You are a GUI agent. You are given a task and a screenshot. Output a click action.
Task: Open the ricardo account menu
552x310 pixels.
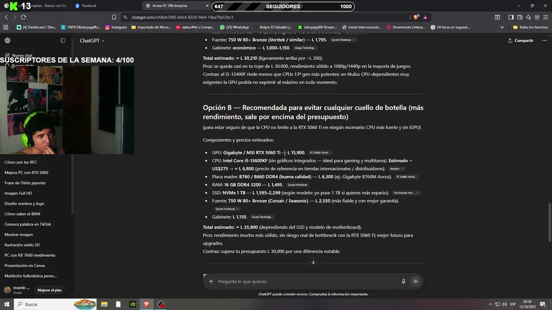click(x=17, y=290)
